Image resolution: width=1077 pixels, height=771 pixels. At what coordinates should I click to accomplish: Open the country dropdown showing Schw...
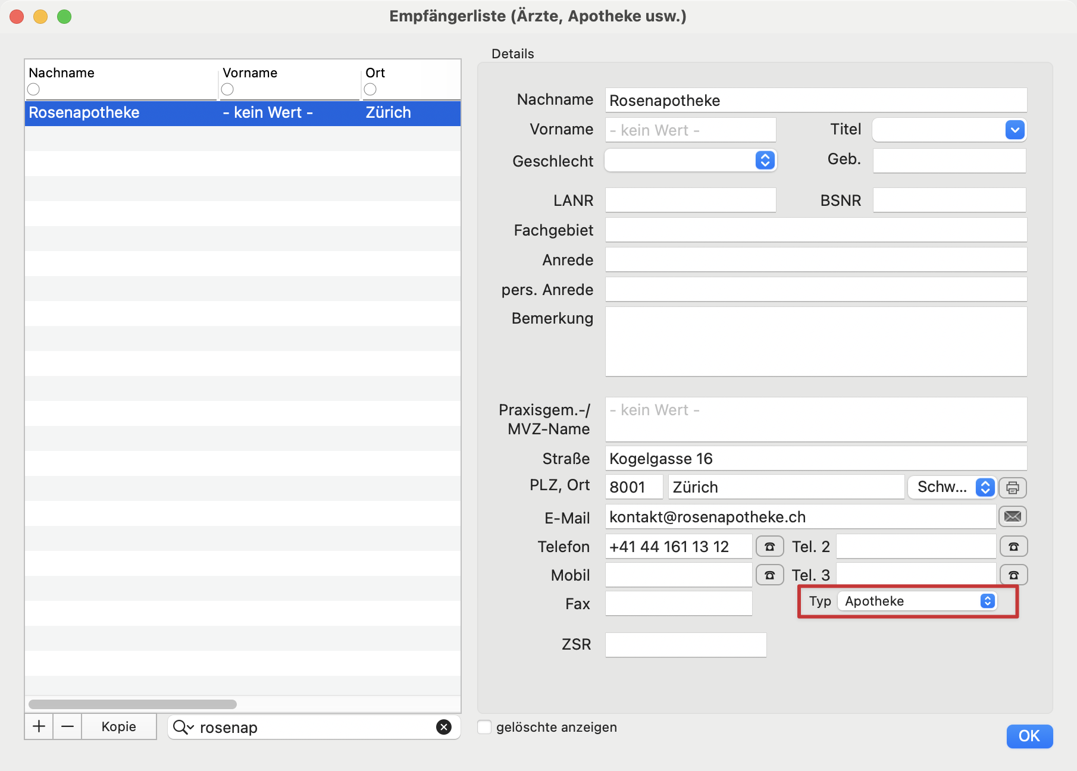tap(951, 487)
